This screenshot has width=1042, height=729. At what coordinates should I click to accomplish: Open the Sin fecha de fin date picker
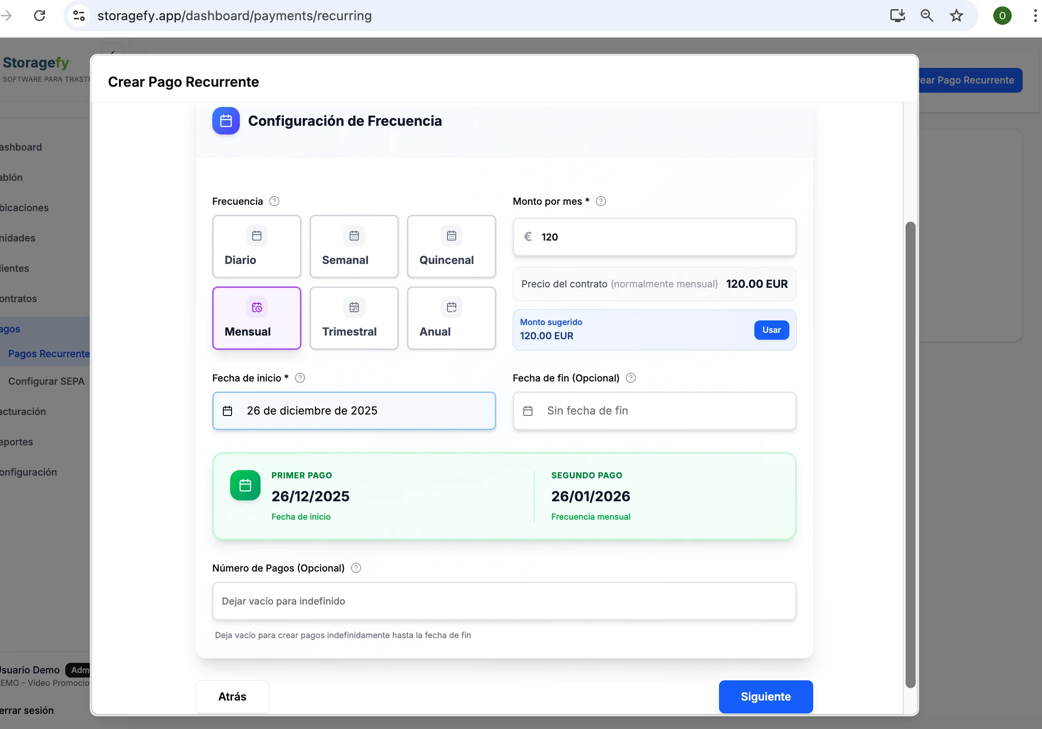tap(654, 410)
